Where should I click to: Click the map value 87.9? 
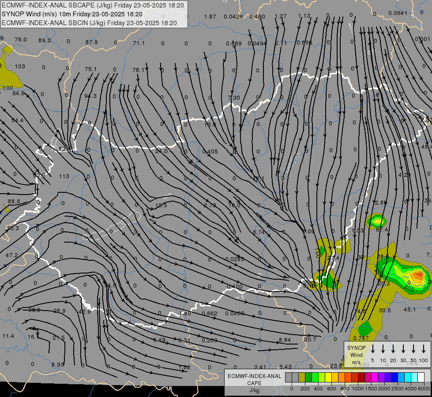click(91, 42)
